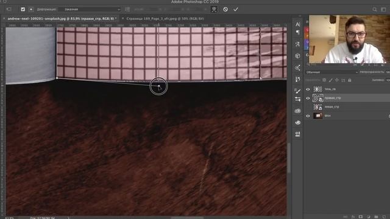The height and width of the screenshot is (219, 390).
Task: Click the warp tool preset icon
Action: (9, 10)
